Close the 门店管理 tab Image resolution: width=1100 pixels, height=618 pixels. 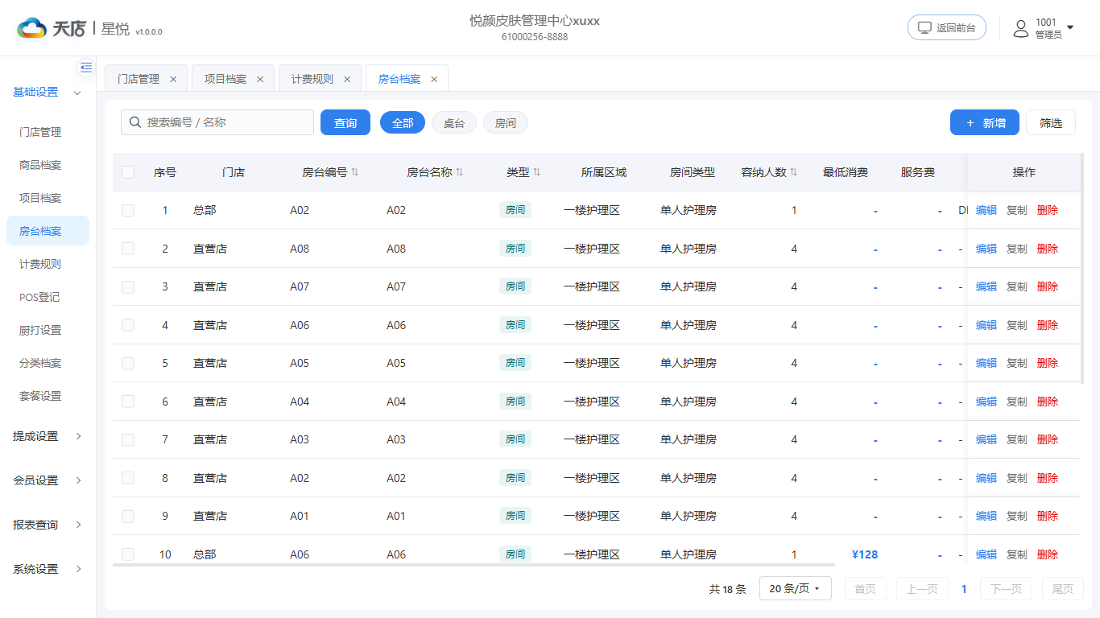pyautogui.click(x=173, y=79)
